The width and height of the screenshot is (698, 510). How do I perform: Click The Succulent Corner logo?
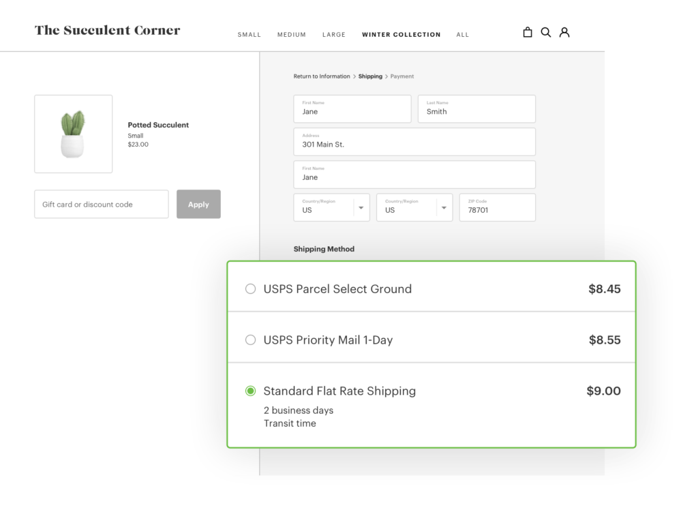pyautogui.click(x=108, y=30)
